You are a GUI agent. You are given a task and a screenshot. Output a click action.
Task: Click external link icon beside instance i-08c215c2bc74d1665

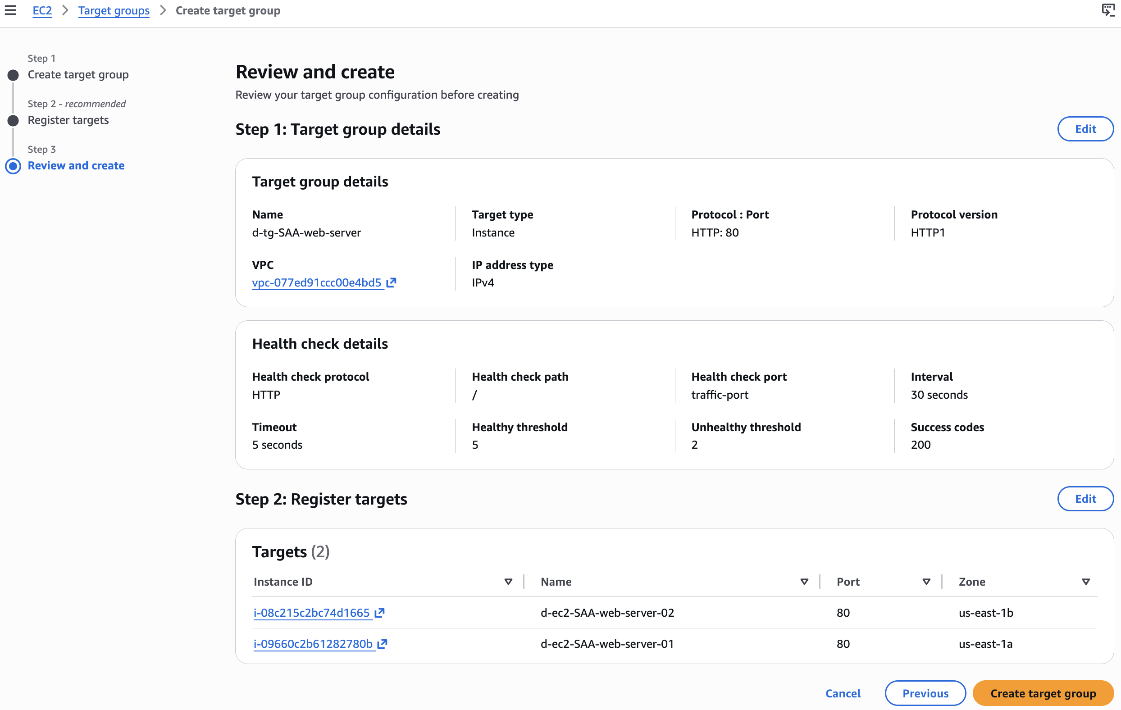click(380, 613)
